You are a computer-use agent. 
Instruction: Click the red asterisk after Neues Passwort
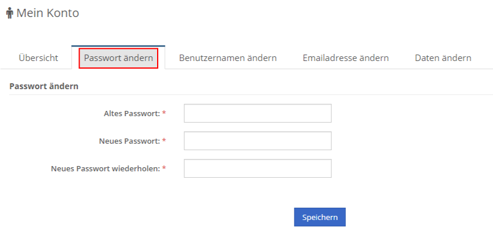click(164, 141)
